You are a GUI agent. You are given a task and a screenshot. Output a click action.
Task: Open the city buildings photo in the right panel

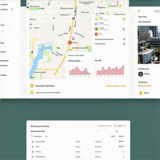pos(149,45)
